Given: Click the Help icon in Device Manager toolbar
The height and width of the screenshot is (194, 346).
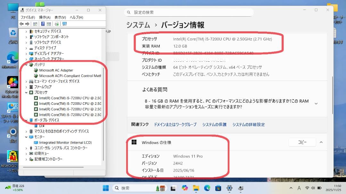Looking at the screenshot, I should [x=43, y=24].
